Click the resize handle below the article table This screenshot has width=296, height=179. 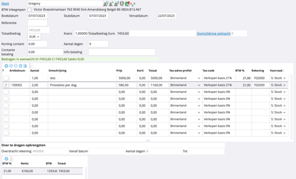148,140
